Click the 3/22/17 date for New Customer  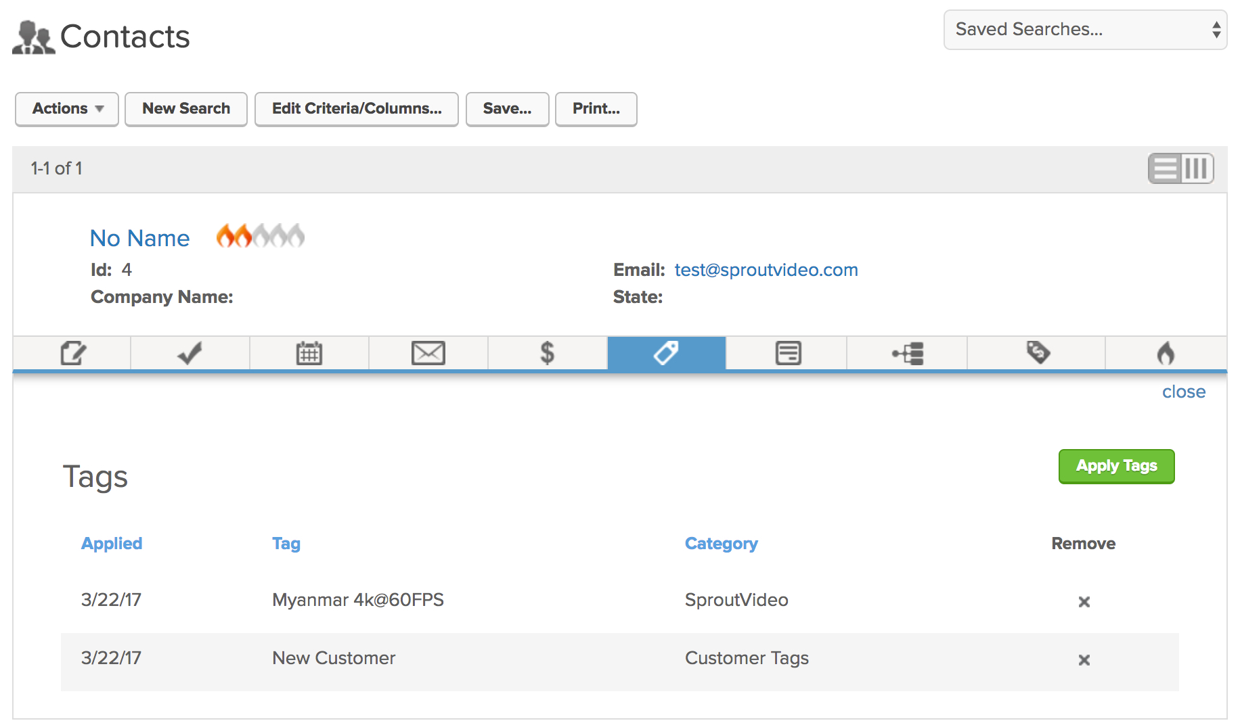coord(111,658)
